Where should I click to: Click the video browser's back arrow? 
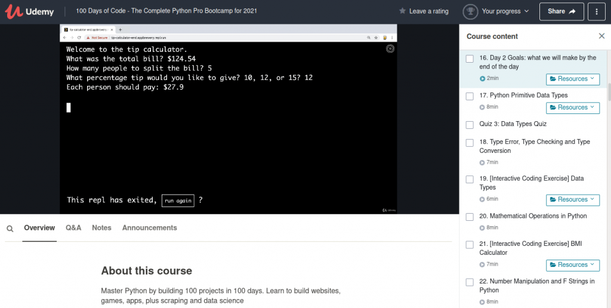[64, 38]
